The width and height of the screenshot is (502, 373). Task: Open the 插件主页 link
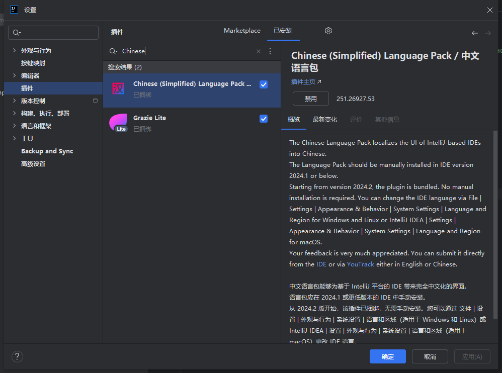point(306,82)
